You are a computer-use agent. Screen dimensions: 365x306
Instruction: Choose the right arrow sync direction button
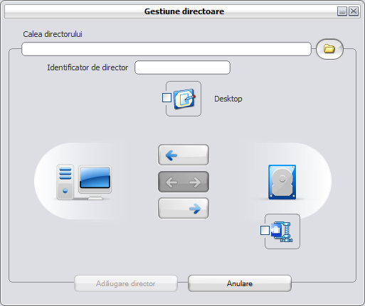tap(184, 208)
